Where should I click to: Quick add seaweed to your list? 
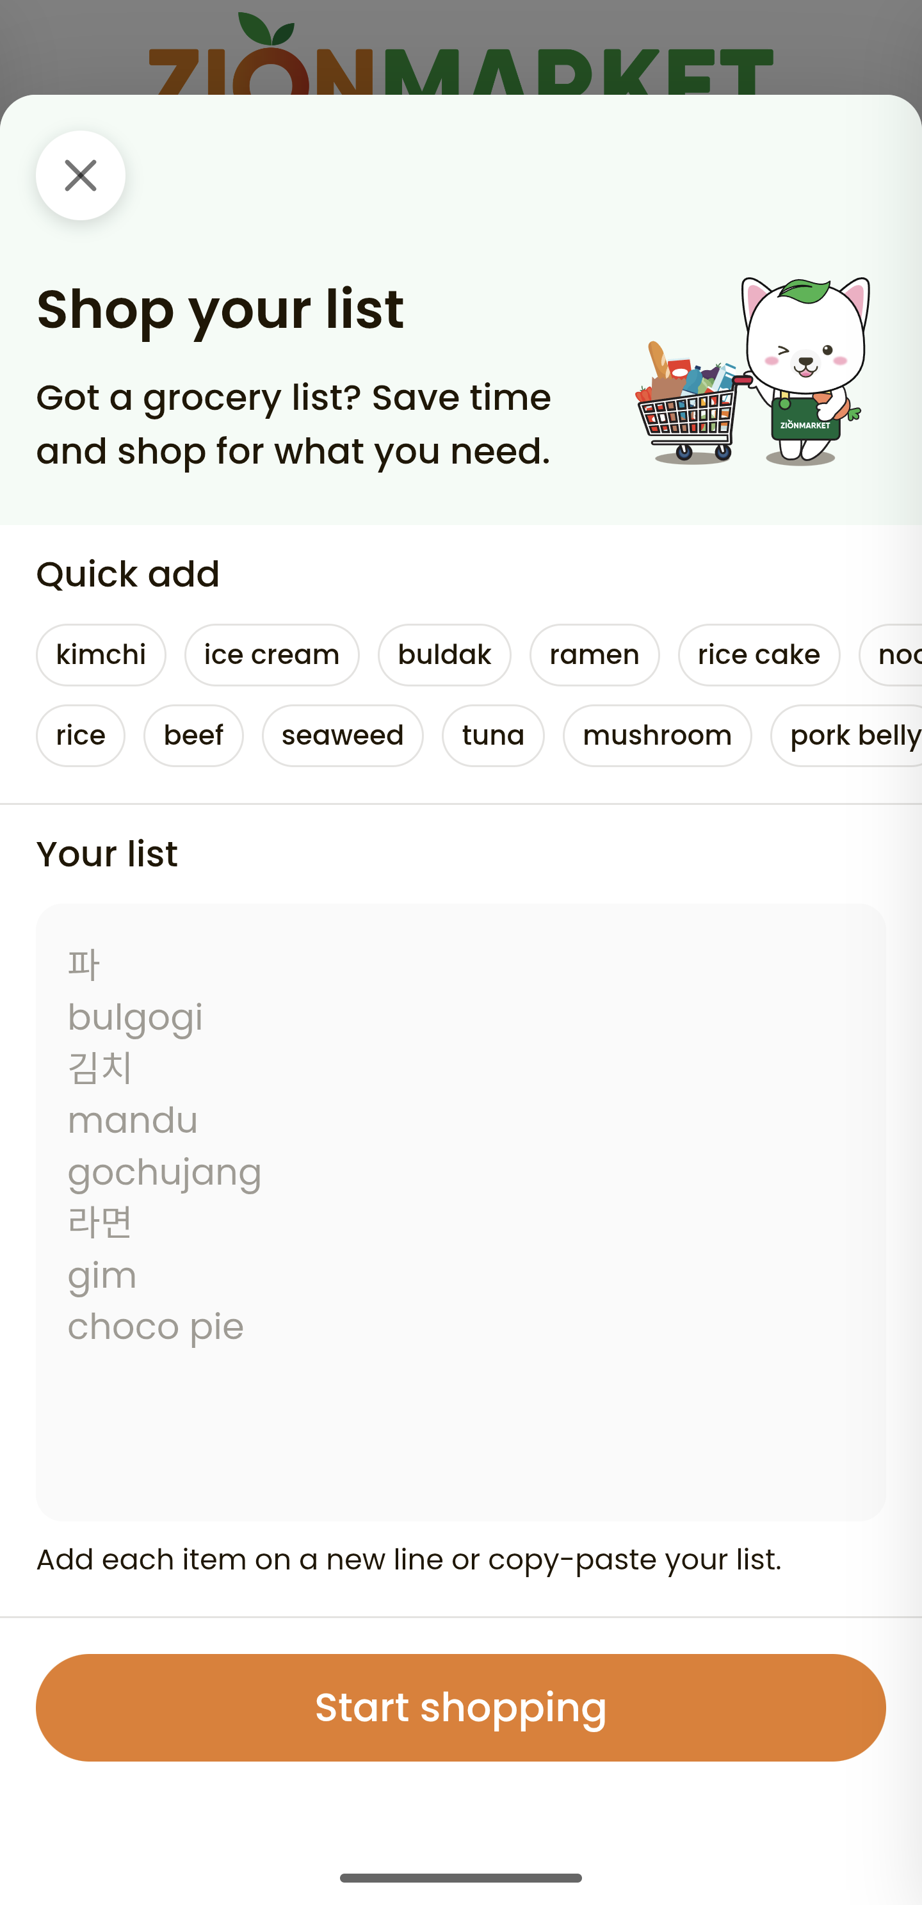click(x=342, y=734)
